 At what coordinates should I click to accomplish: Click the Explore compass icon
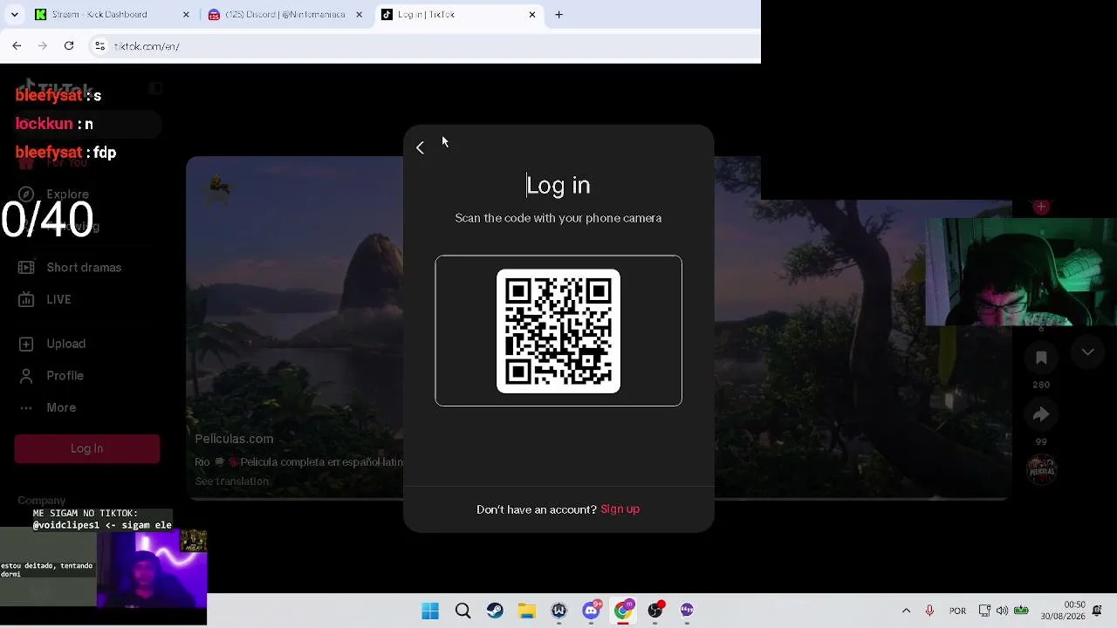point(26,195)
